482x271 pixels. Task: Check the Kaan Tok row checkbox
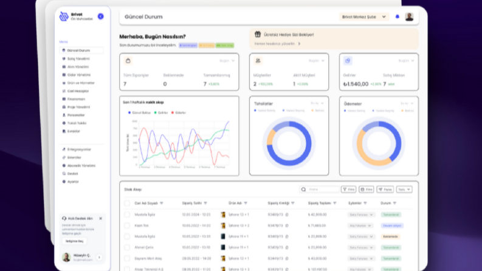(x=127, y=225)
